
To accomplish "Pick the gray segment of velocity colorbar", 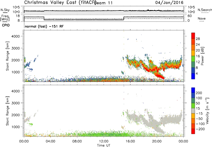I will (x=193, y=111).
